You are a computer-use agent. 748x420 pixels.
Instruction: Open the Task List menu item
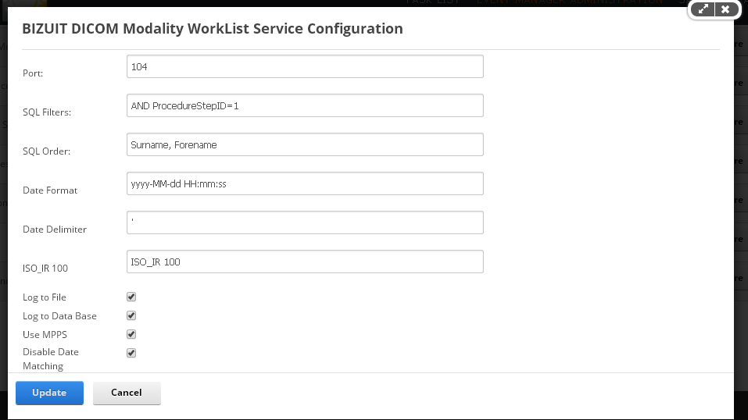tap(433, 2)
